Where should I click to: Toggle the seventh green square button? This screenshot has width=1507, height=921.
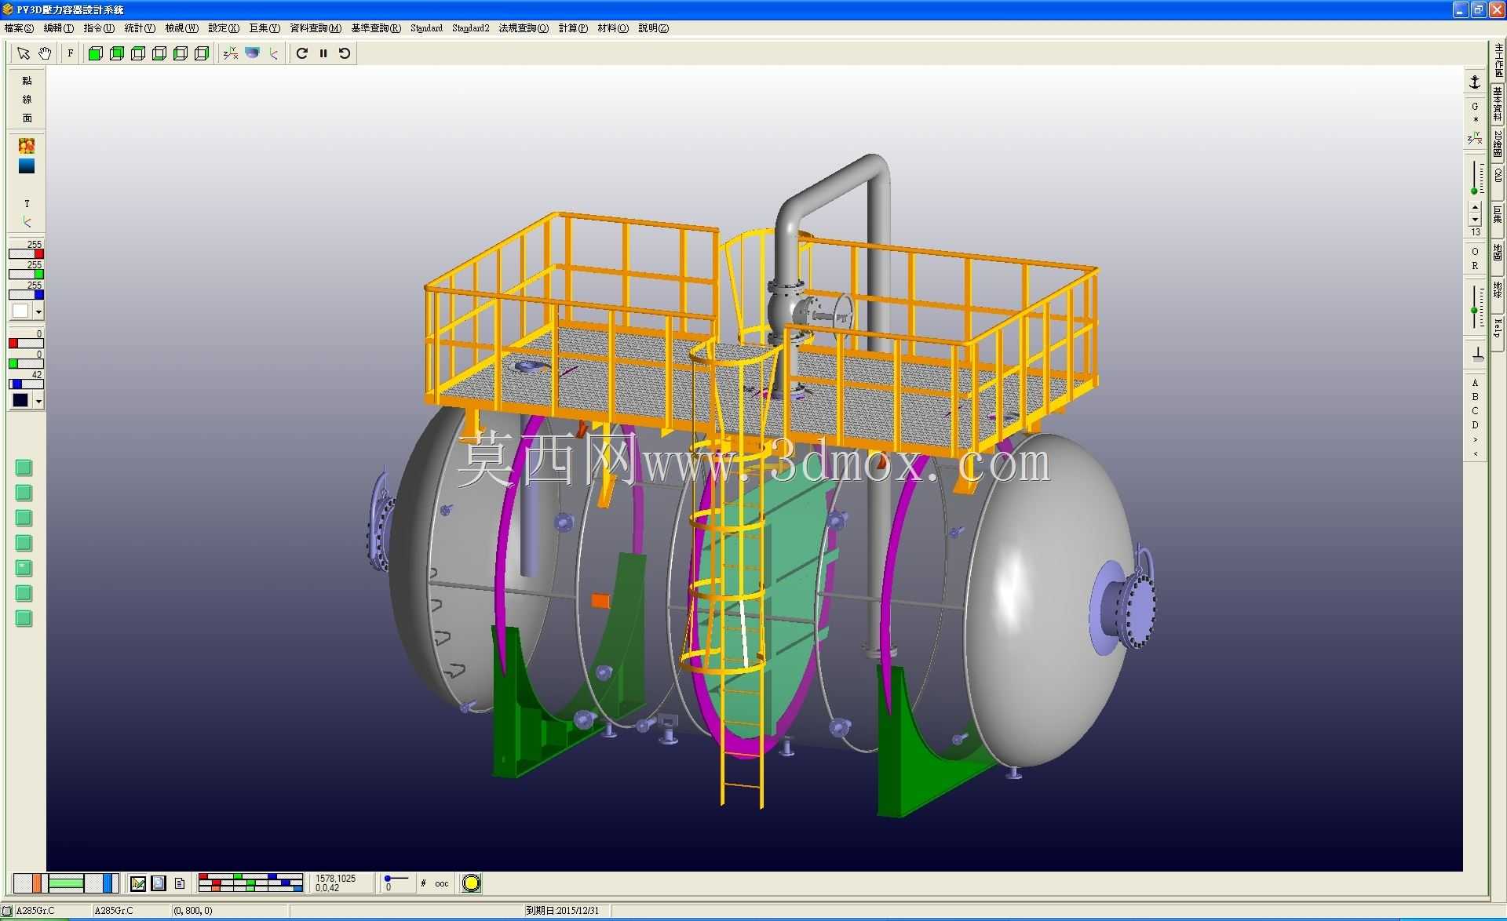point(24,619)
